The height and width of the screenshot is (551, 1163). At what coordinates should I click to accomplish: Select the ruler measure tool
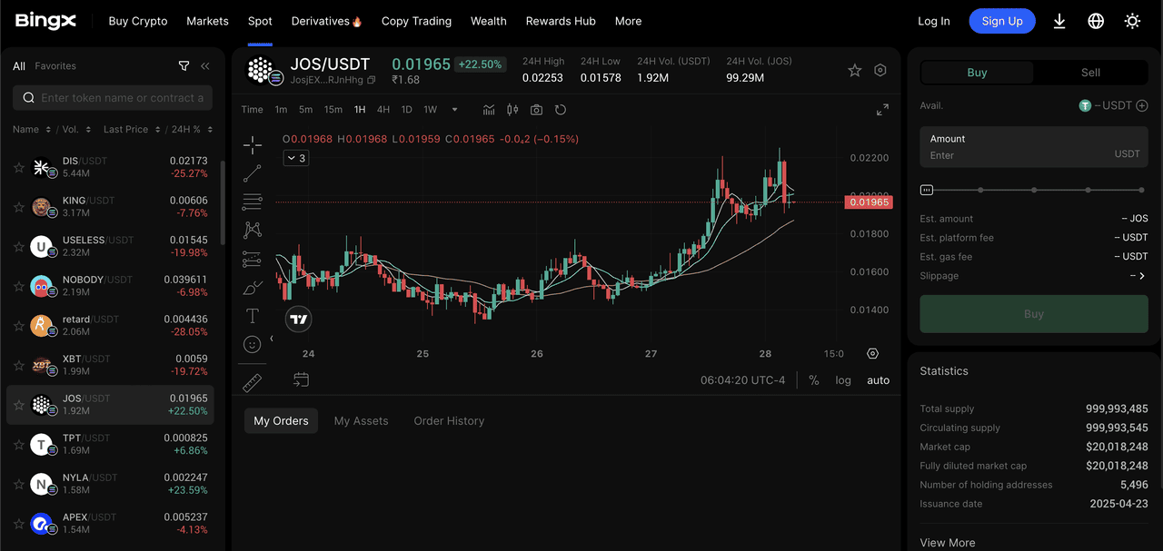(253, 382)
